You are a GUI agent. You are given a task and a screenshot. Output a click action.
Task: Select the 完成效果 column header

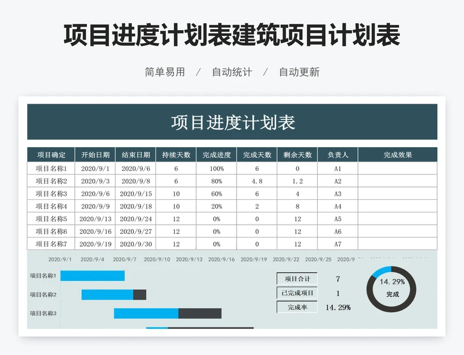click(398, 155)
